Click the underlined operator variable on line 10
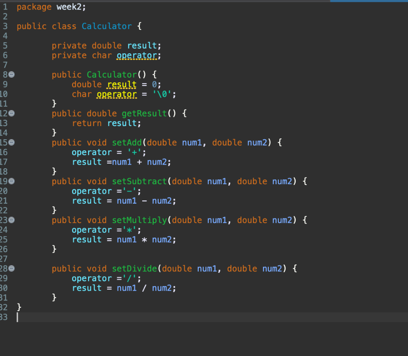The width and height of the screenshot is (408, 356). pos(117,94)
